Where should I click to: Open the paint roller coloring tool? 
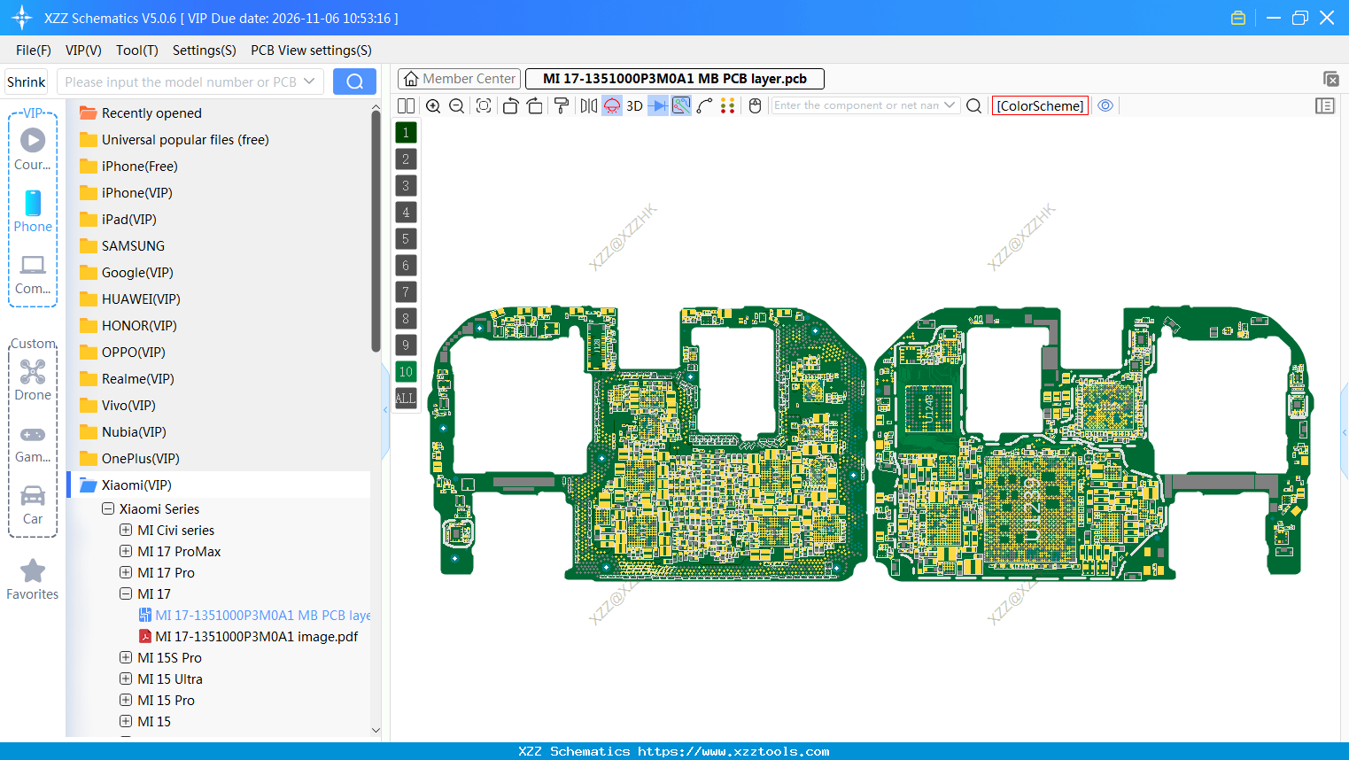(562, 105)
